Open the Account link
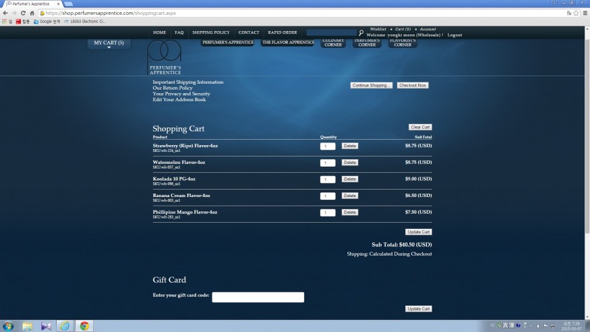 coord(427,29)
